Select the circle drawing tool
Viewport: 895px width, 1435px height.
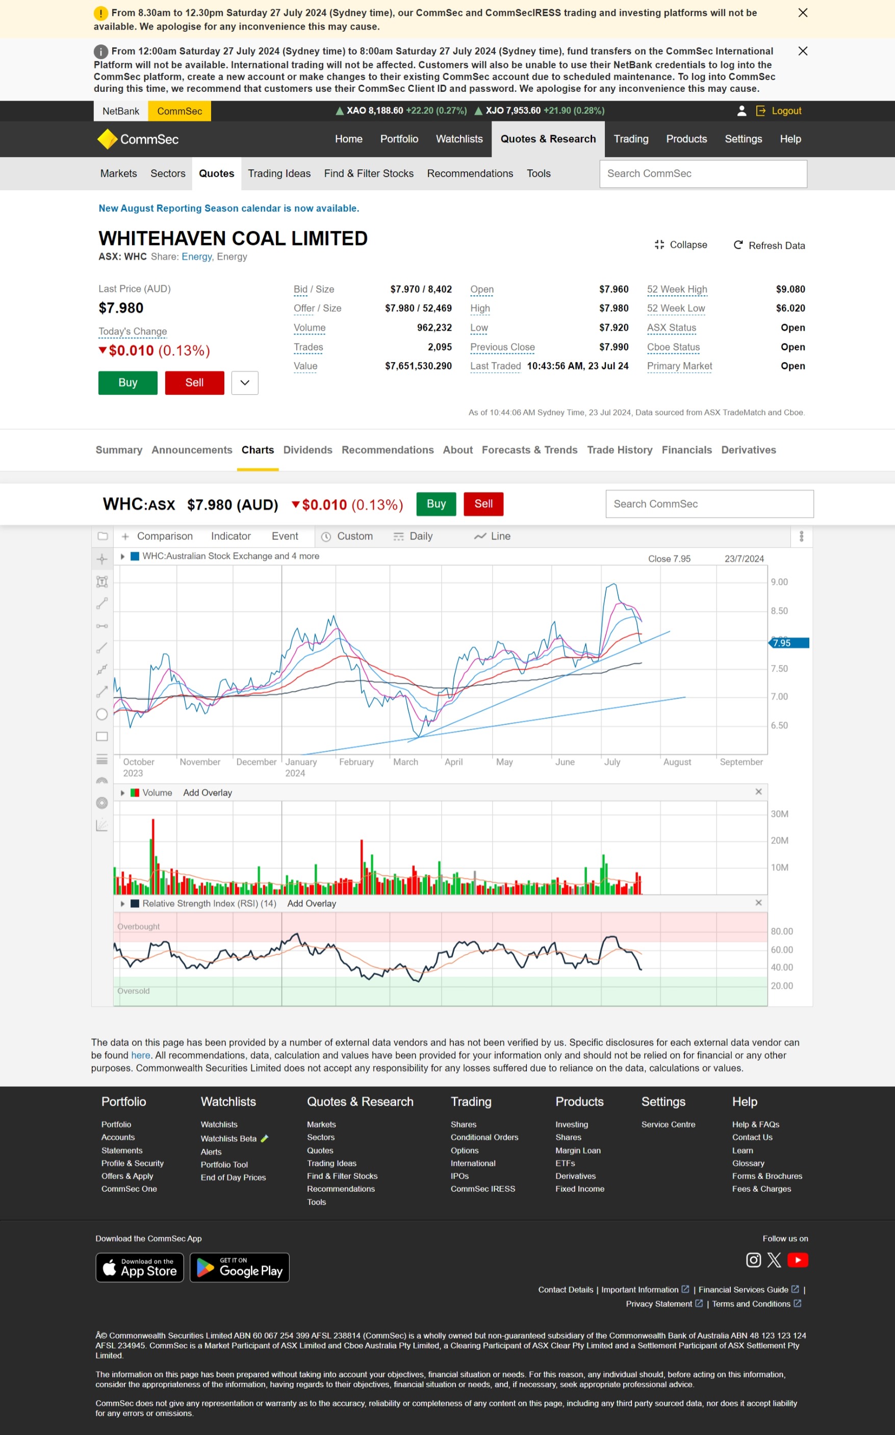(x=102, y=714)
